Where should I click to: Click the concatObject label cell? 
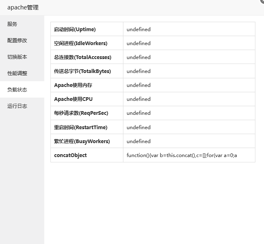point(87,155)
